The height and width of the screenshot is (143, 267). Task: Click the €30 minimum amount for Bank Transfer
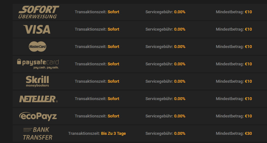point(248,134)
